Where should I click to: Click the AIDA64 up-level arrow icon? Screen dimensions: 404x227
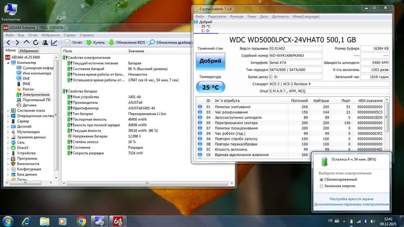[x=27, y=42]
